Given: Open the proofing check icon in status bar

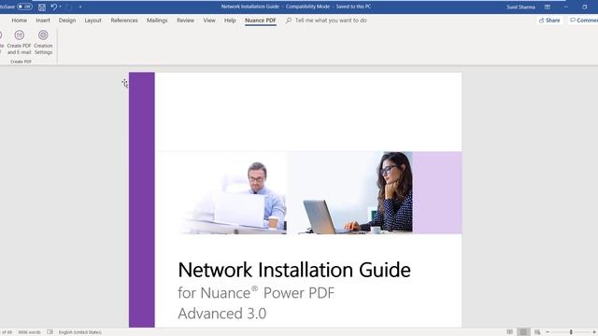Looking at the screenshot, I should [50, 332].
